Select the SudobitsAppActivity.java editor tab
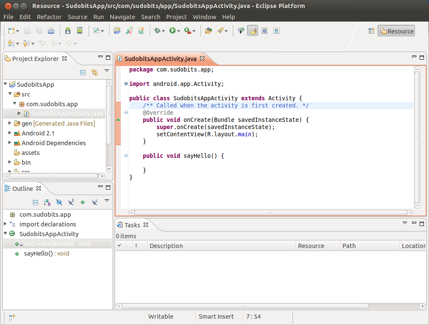This screenshot has width=429, height=325. tap(160, 59)
